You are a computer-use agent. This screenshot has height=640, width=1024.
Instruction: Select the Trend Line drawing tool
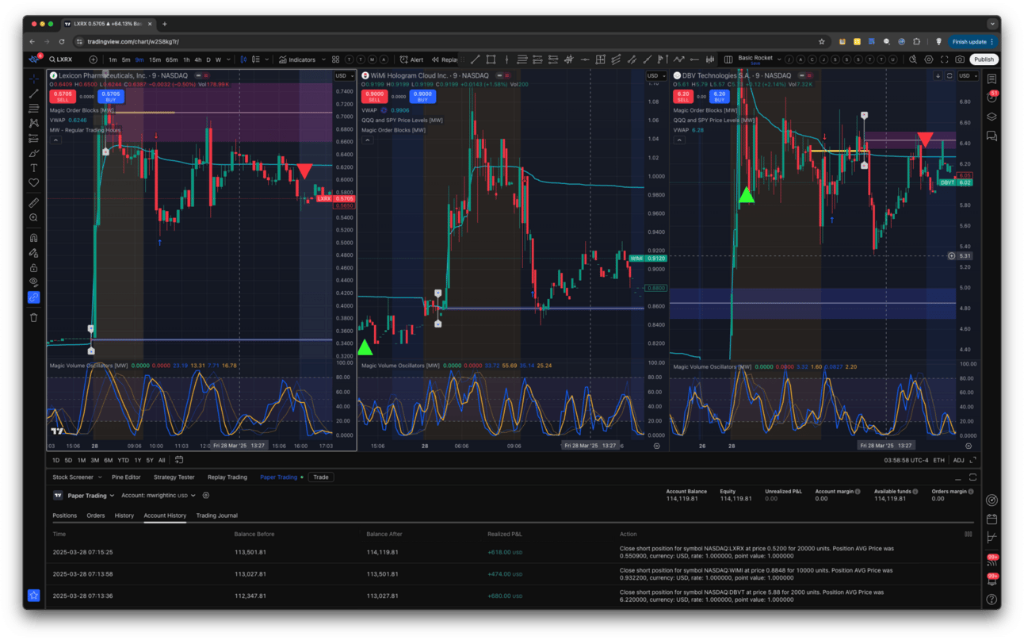point(33,94)
